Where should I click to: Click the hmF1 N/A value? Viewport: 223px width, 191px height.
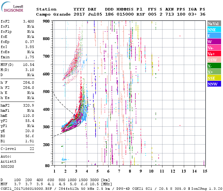[x=31, y=110]
